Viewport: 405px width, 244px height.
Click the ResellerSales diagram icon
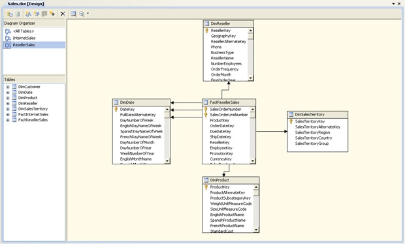pyautogui.click(x=8, y=45)
